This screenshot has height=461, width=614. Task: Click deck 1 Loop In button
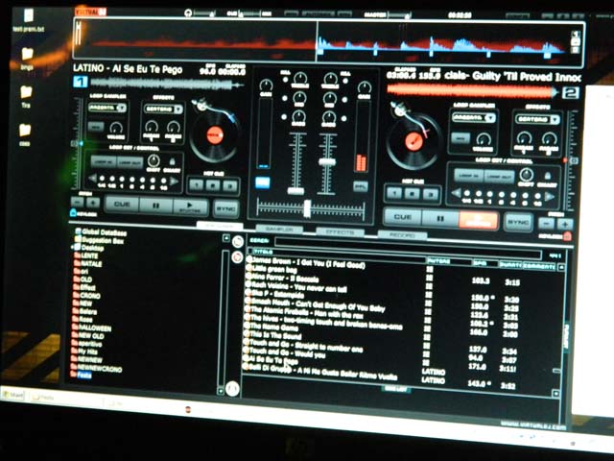tap(104, 161)
